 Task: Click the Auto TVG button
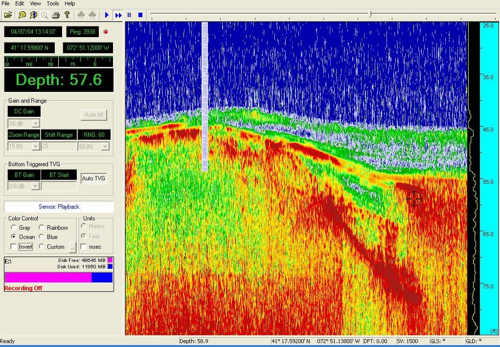pos(93,178)
